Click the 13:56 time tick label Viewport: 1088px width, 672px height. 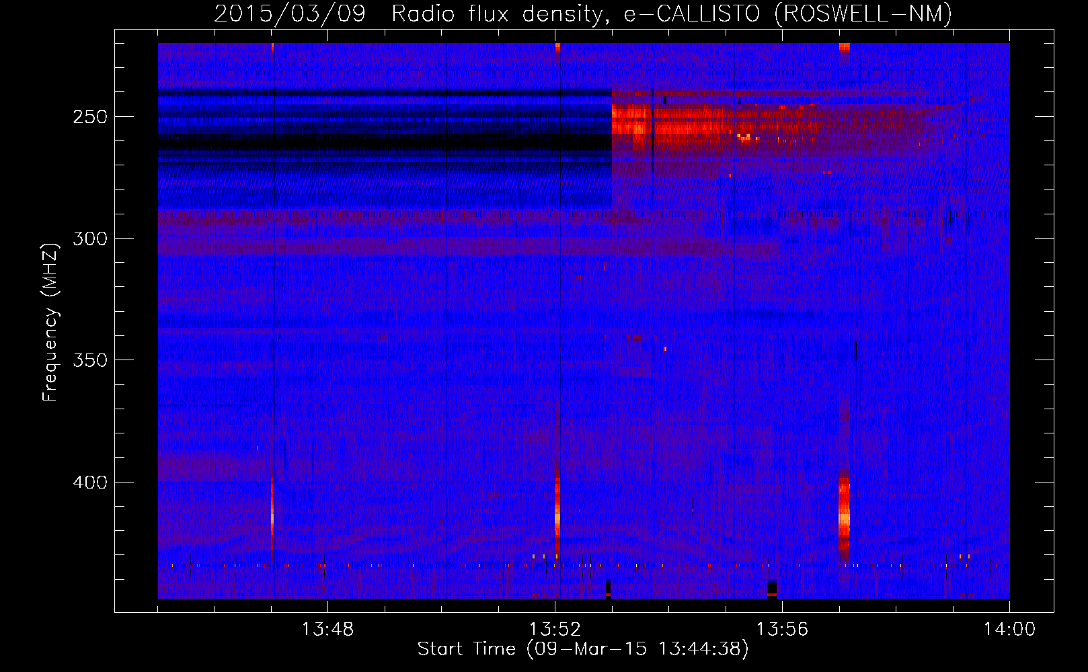[x=782, y=630]
